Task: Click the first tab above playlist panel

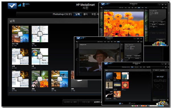Action: [156, 70]
